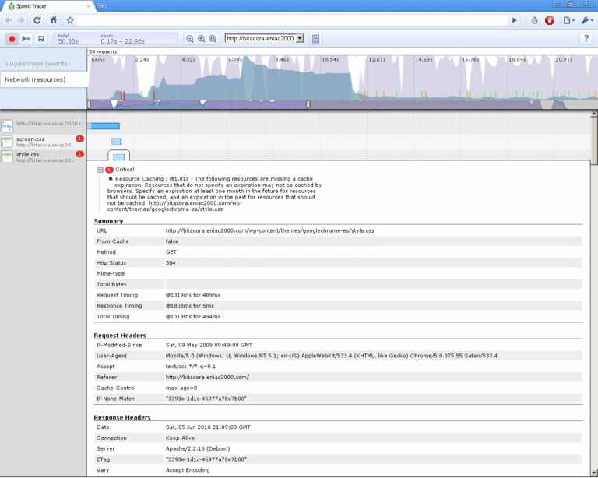This screenshot has width=598, height=478.
Task: Save the Speed Tracer data
Action: pyautogui.click(x=41, y=38)
